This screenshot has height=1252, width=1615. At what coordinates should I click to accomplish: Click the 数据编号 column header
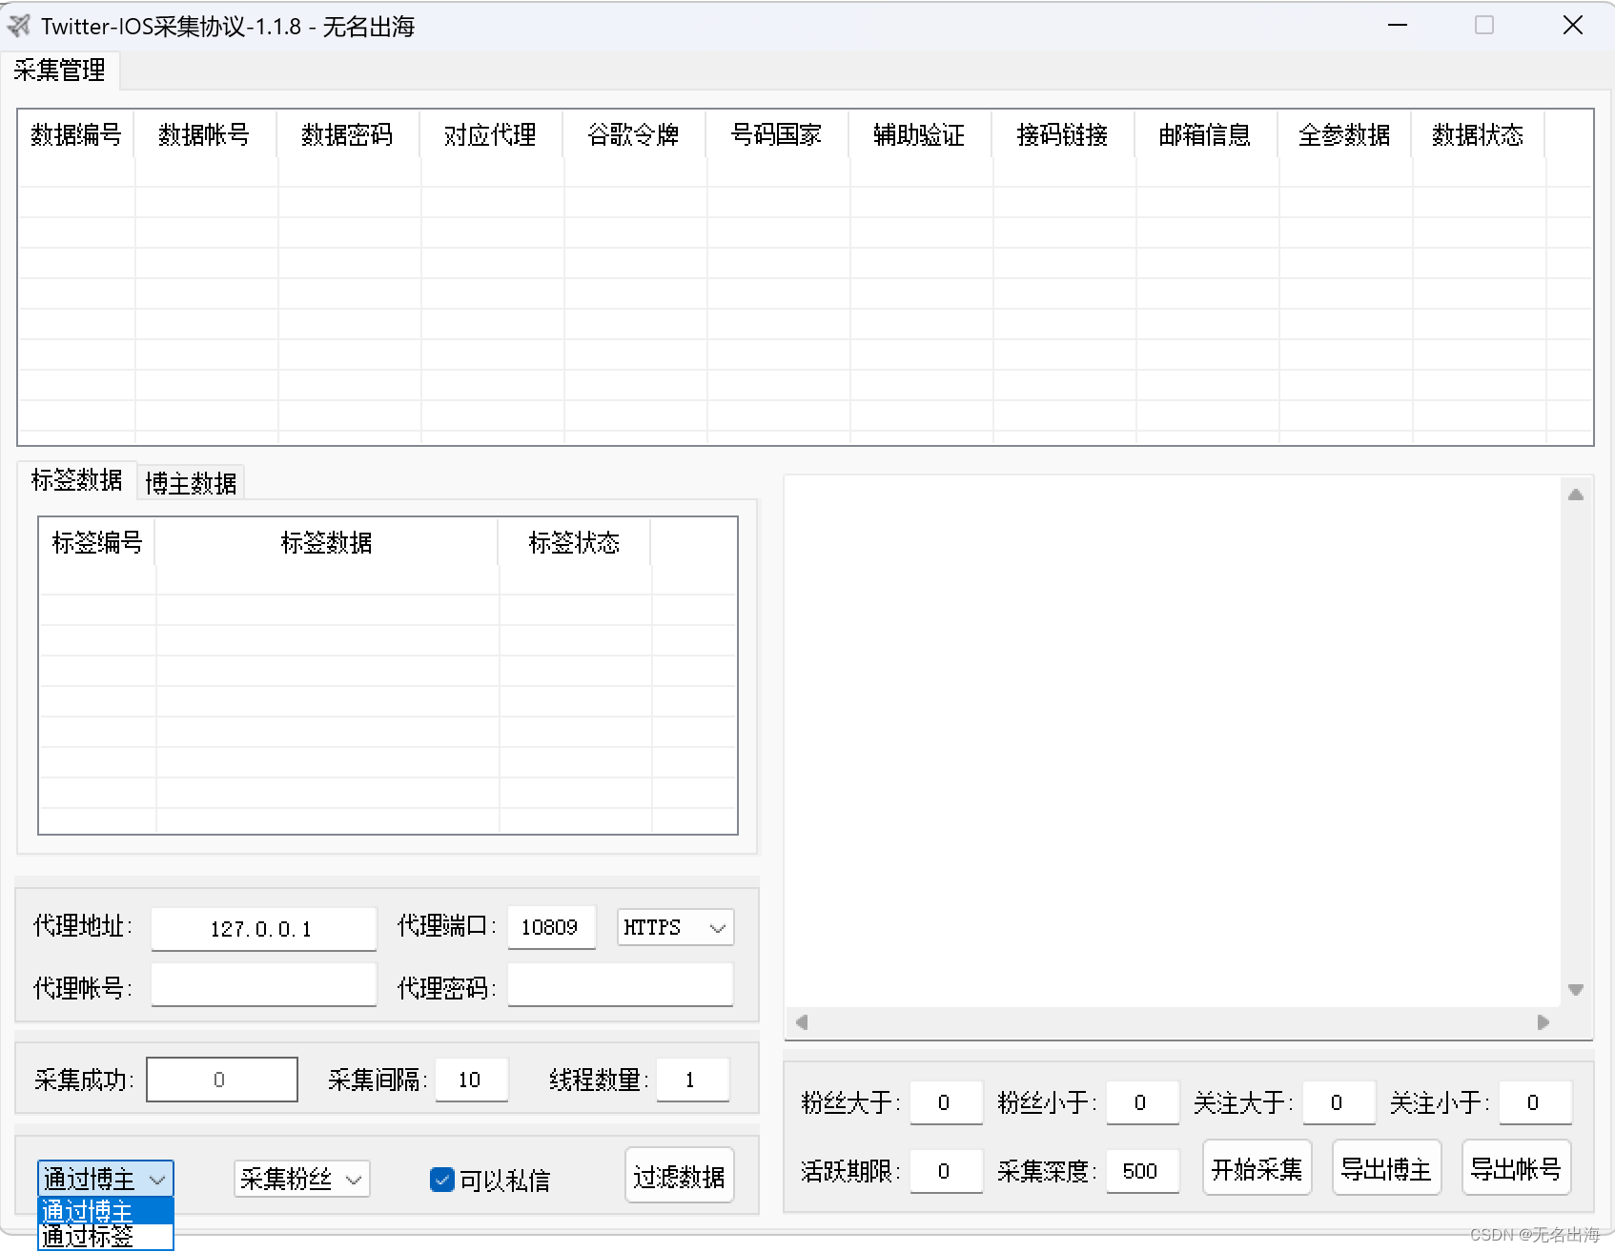coord(76,135)
